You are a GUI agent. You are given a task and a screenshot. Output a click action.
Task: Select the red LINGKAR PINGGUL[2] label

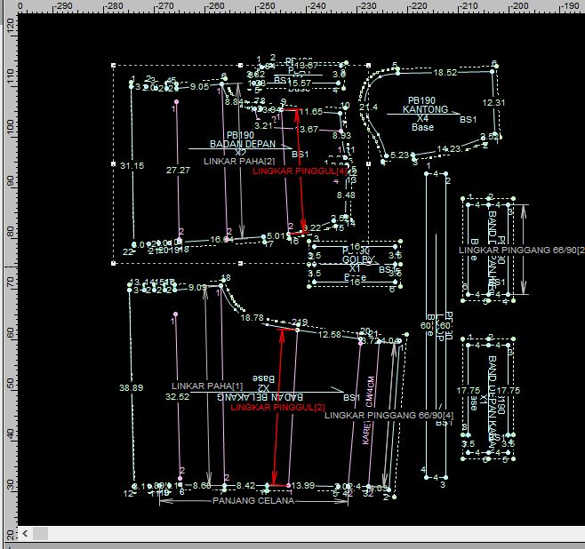coord(266,407)
